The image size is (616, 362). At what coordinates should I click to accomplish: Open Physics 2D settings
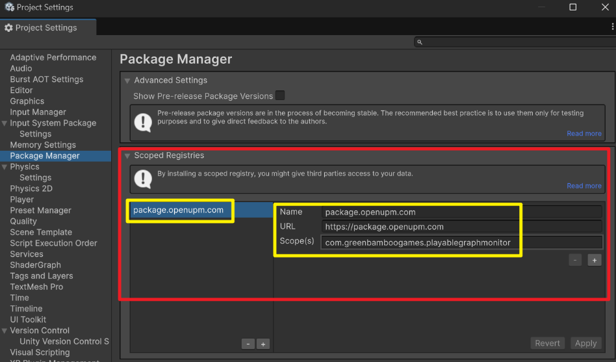click(31, 188)
